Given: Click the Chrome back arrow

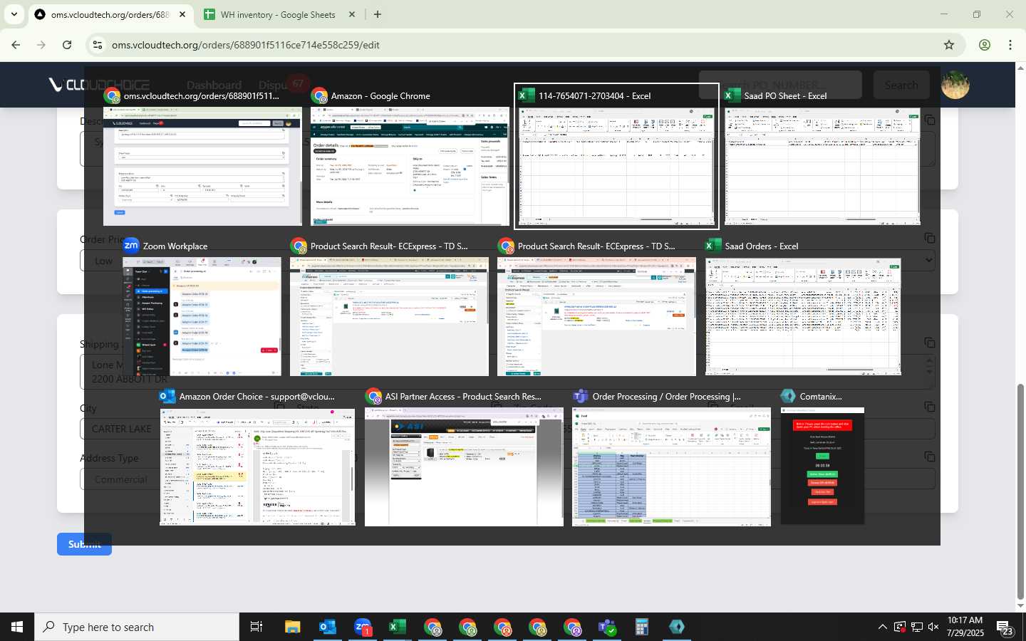Looking at the screenshot, I should tap(16, 45).
